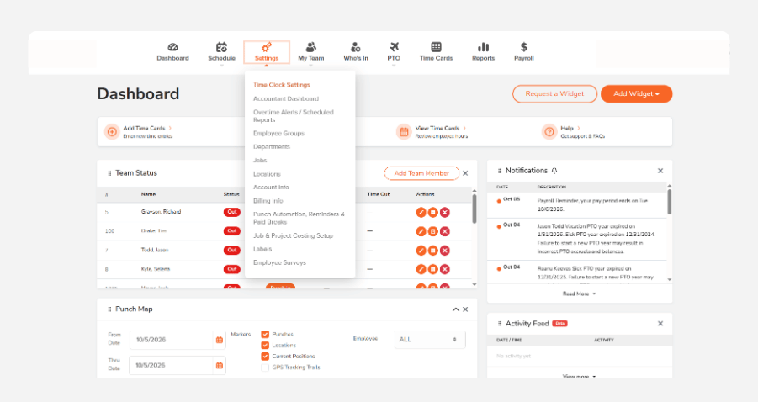
Task: Open the From Date calendar picker icon
Action: click(220, 340)
